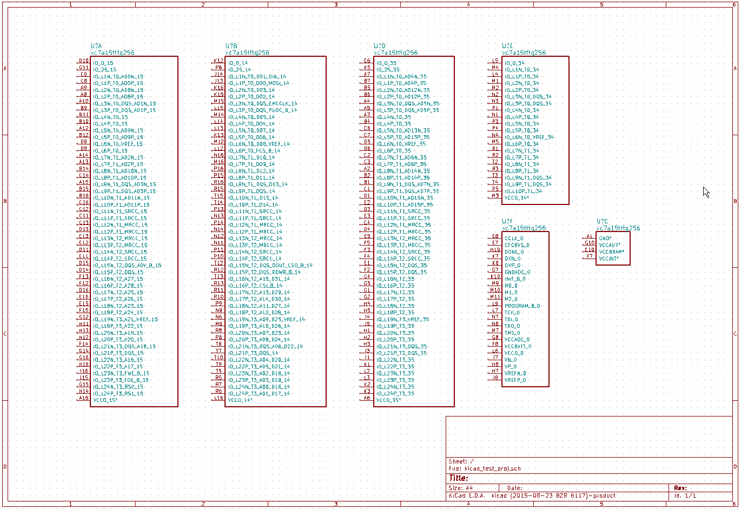Screen dimensions: 741x509
Task: Click the GNDADC_0 pin
Action: click(x=517, y=272)
